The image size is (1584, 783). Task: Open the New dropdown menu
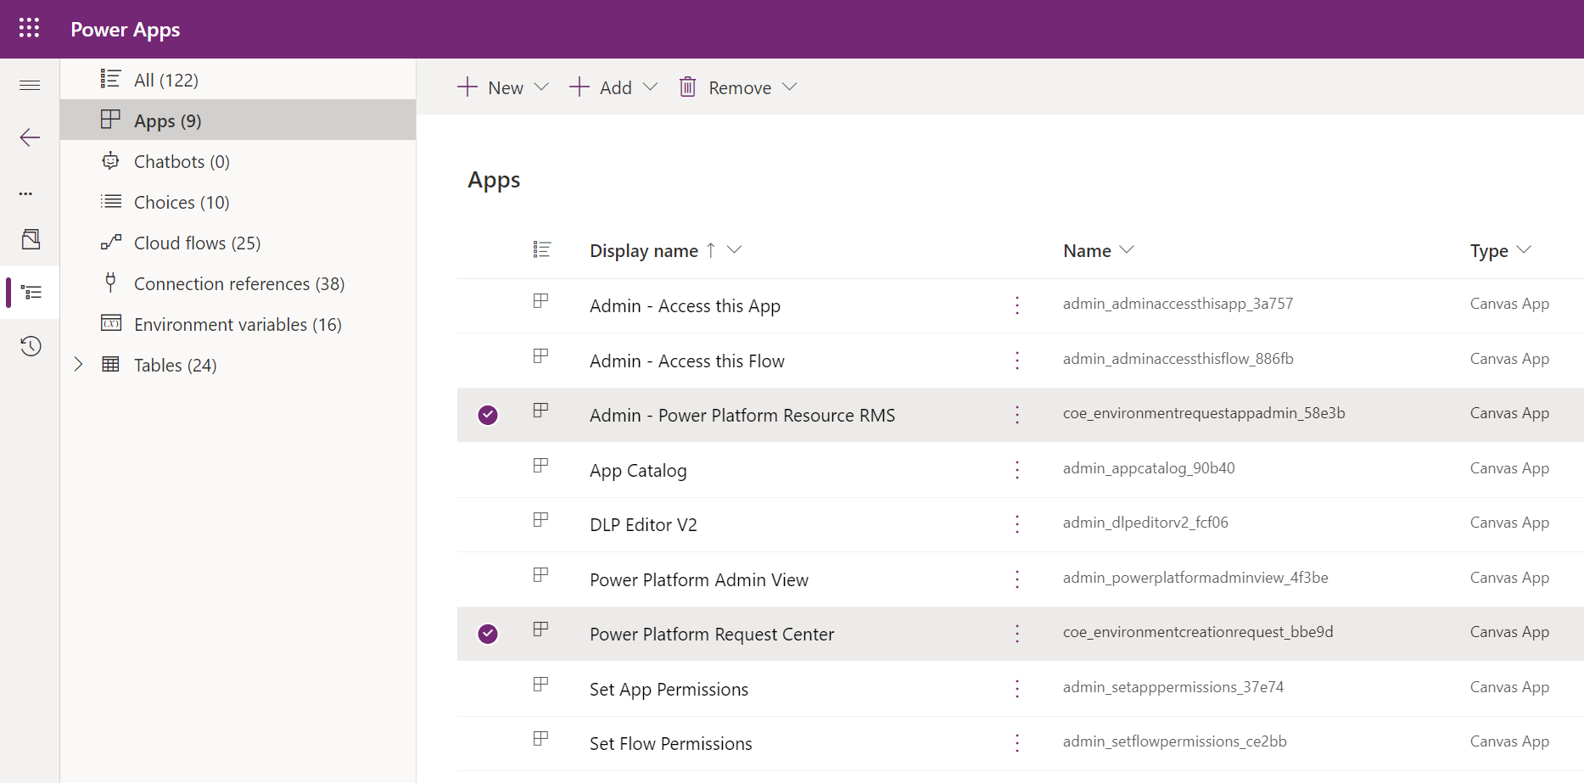pos(542,87)
